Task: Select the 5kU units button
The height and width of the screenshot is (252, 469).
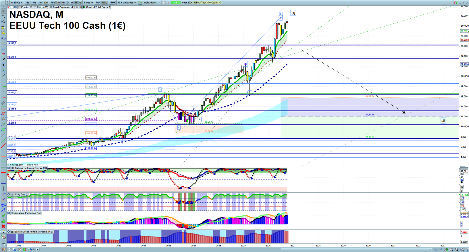Action: click(97, 3)
